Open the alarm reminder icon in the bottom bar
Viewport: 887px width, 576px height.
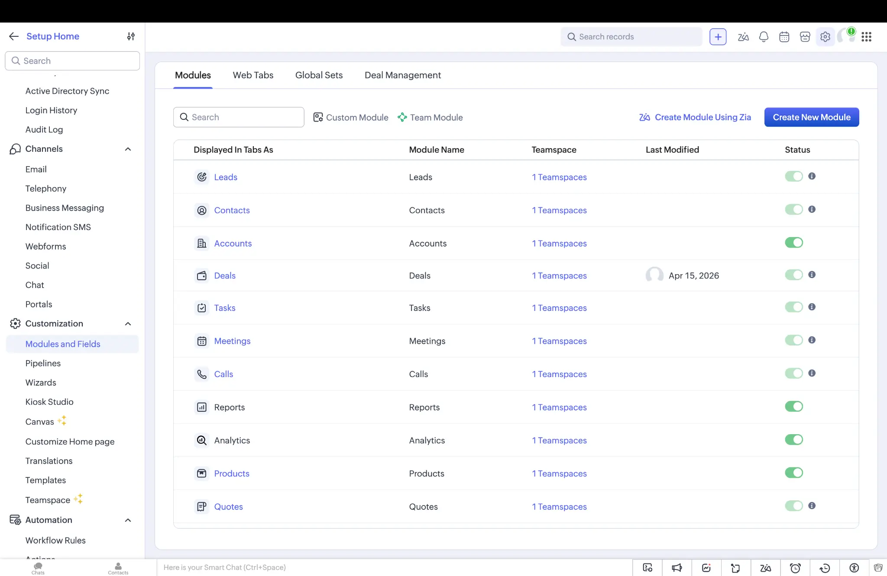pyautogui.click(x=795, y=567)
